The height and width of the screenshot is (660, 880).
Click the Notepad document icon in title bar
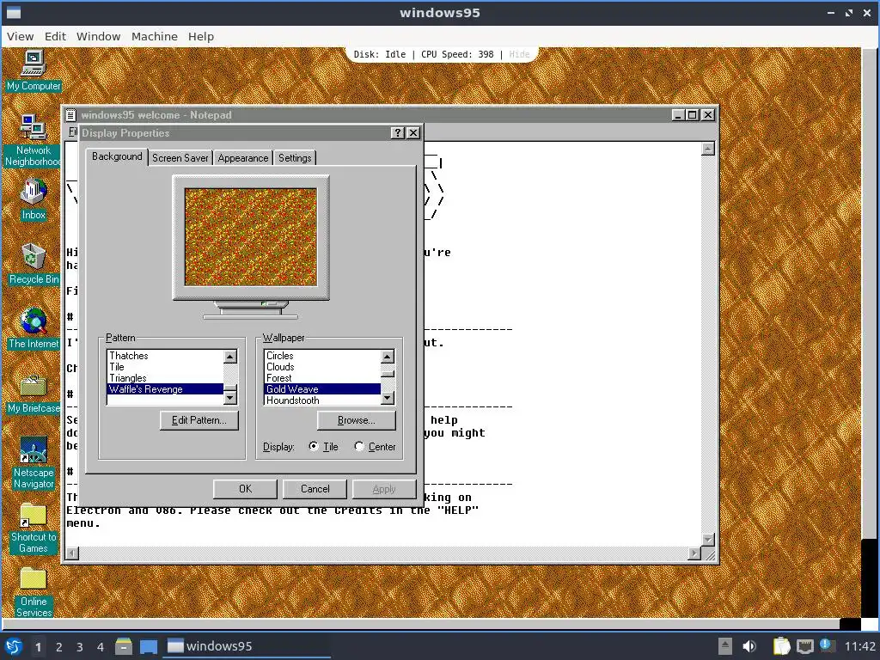[x=70, y=115]
